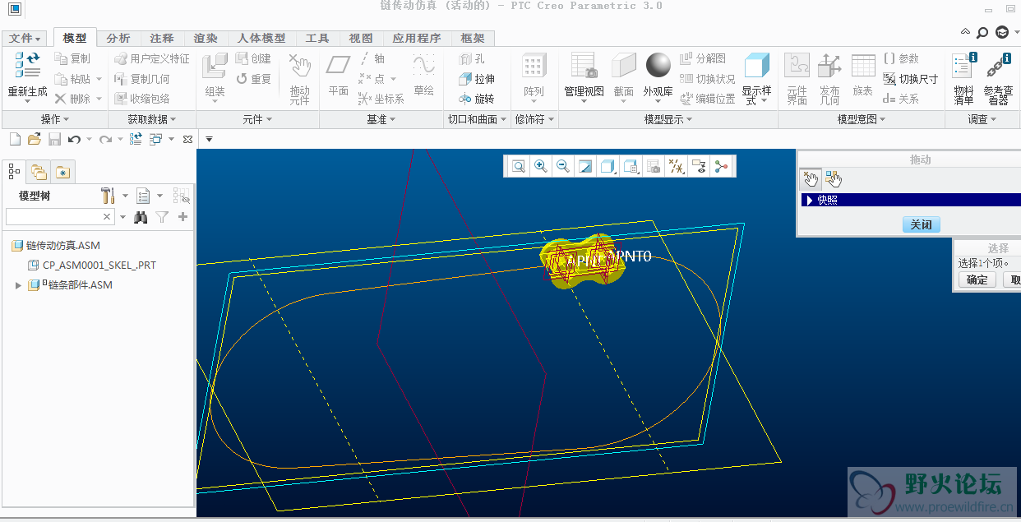Click the Regenerate (重新生成) icon
The height and width of the screenshot is (522, 1021).
pos(27,66)
